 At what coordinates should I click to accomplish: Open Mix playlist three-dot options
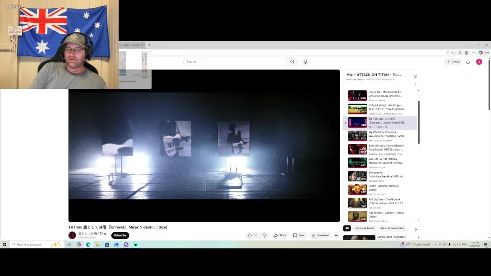click(x=415, y=85)
